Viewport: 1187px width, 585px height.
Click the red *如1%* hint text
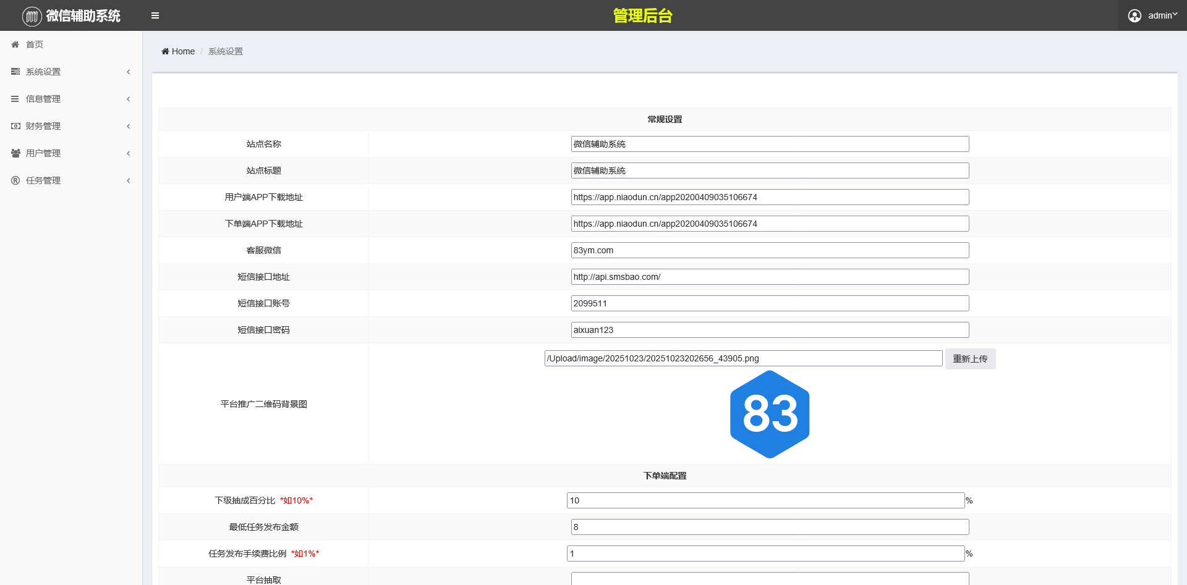[x=305, y=553]
